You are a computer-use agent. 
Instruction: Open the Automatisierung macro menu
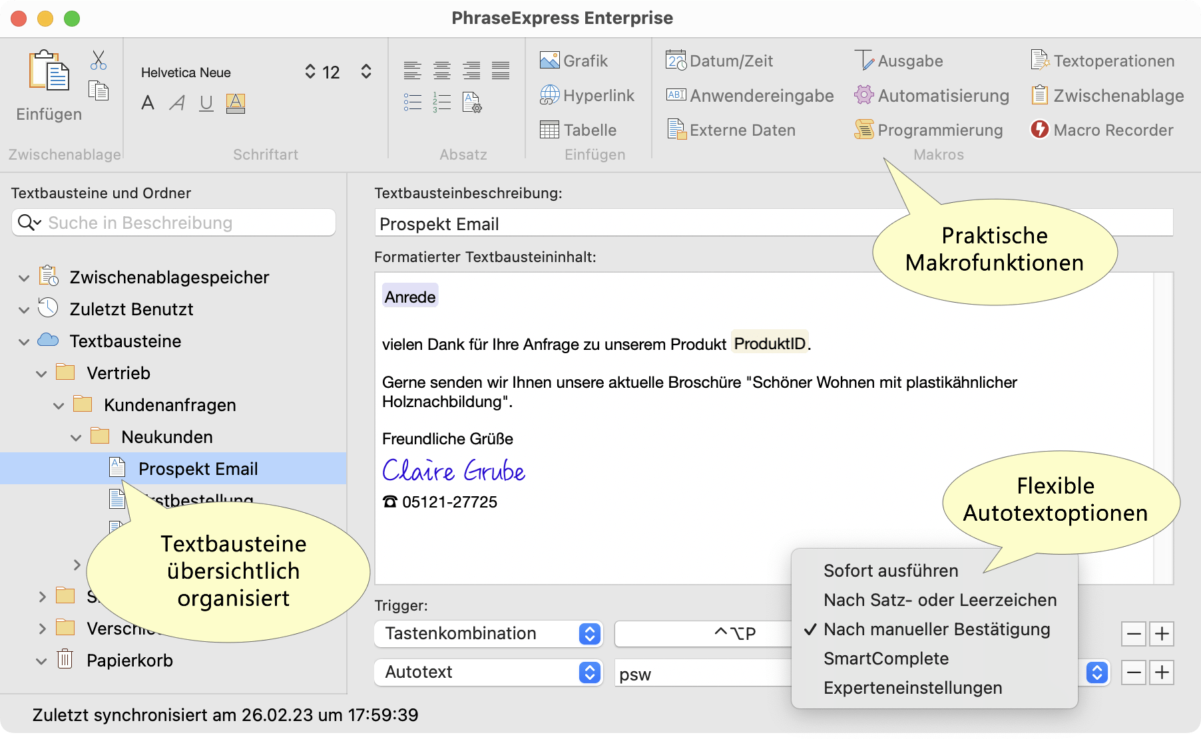tap(932, 95)
